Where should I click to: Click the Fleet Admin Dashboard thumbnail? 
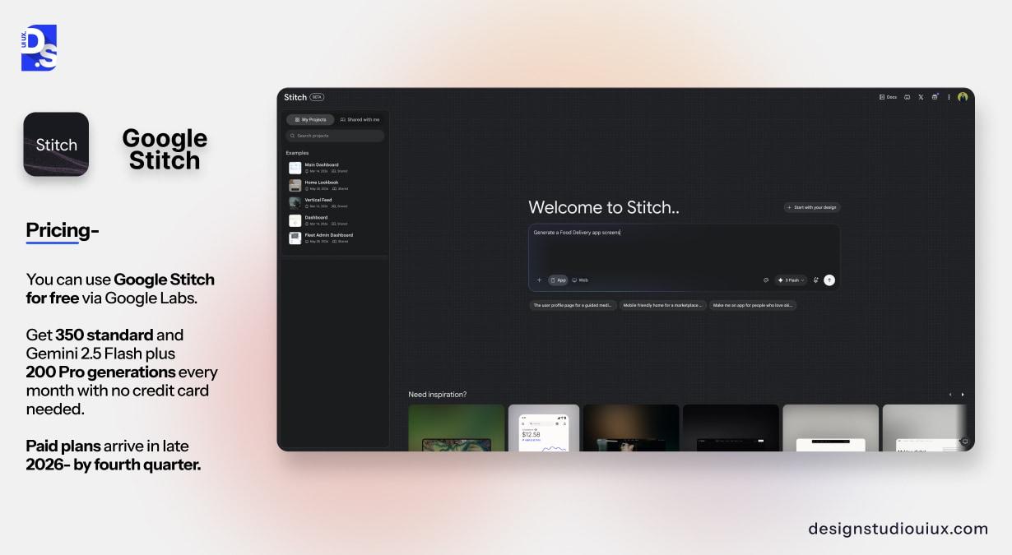point(295,238)
